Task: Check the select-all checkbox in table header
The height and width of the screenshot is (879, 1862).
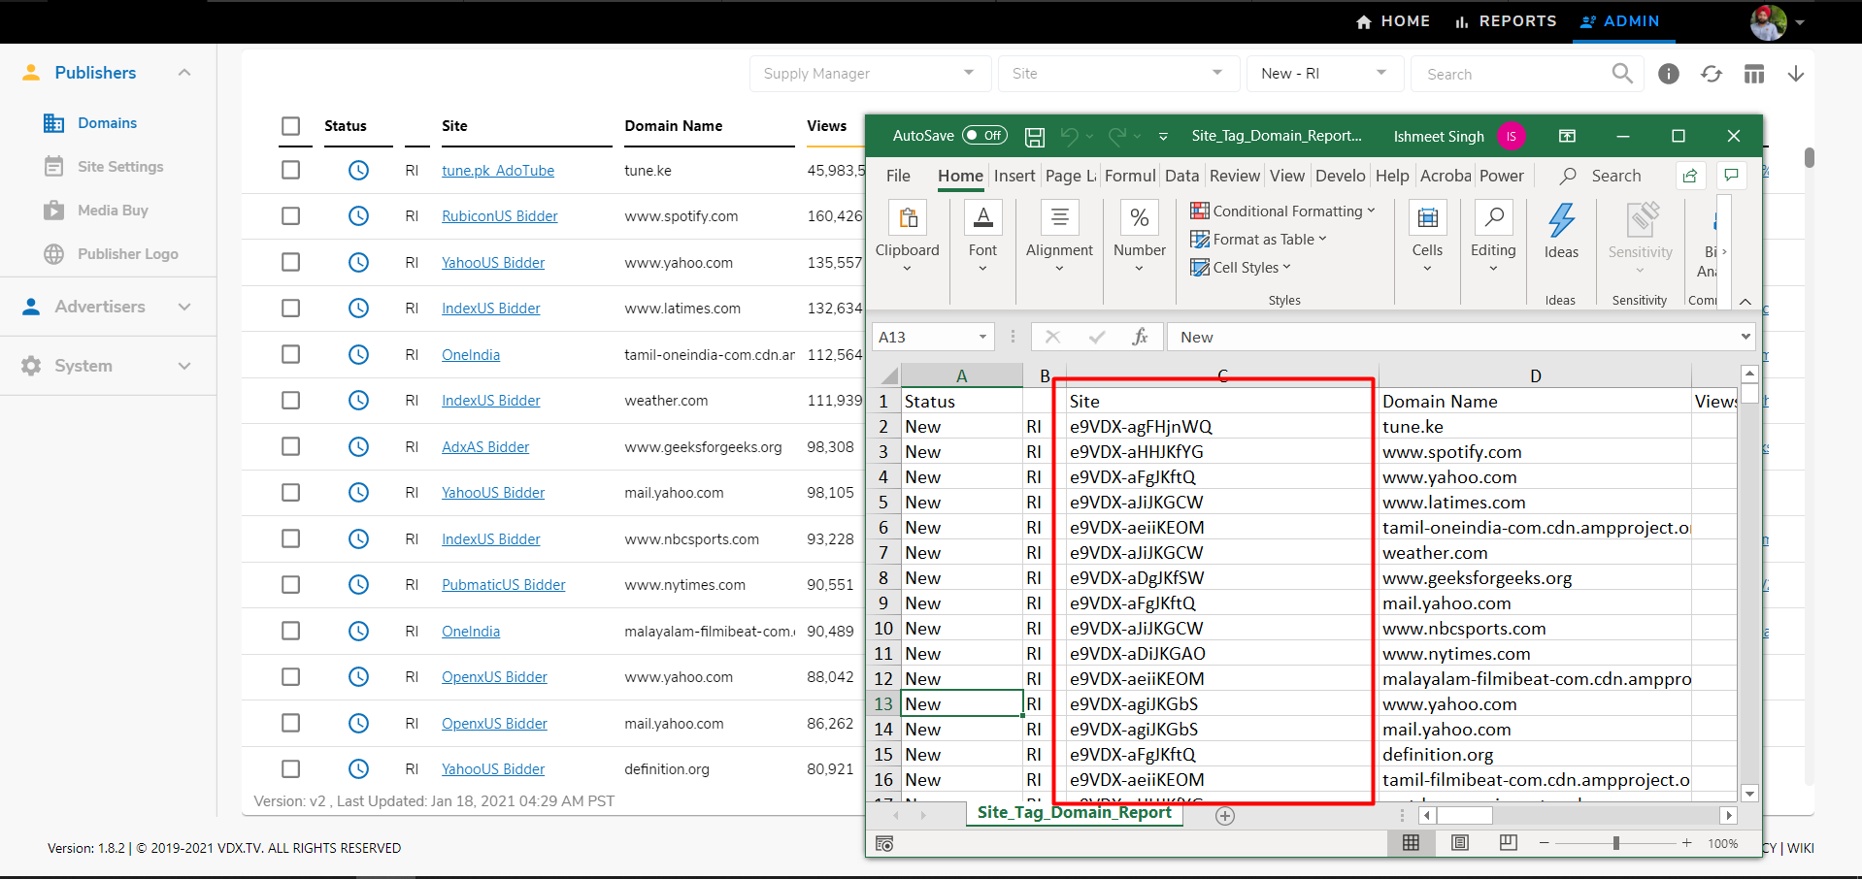Action: [290, 126]
